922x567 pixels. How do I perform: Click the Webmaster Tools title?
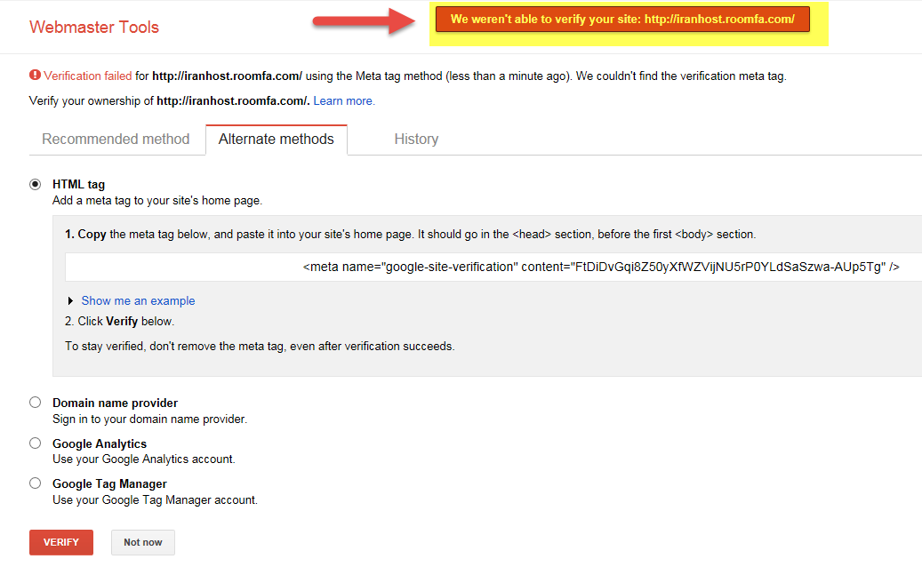point(94,27)
